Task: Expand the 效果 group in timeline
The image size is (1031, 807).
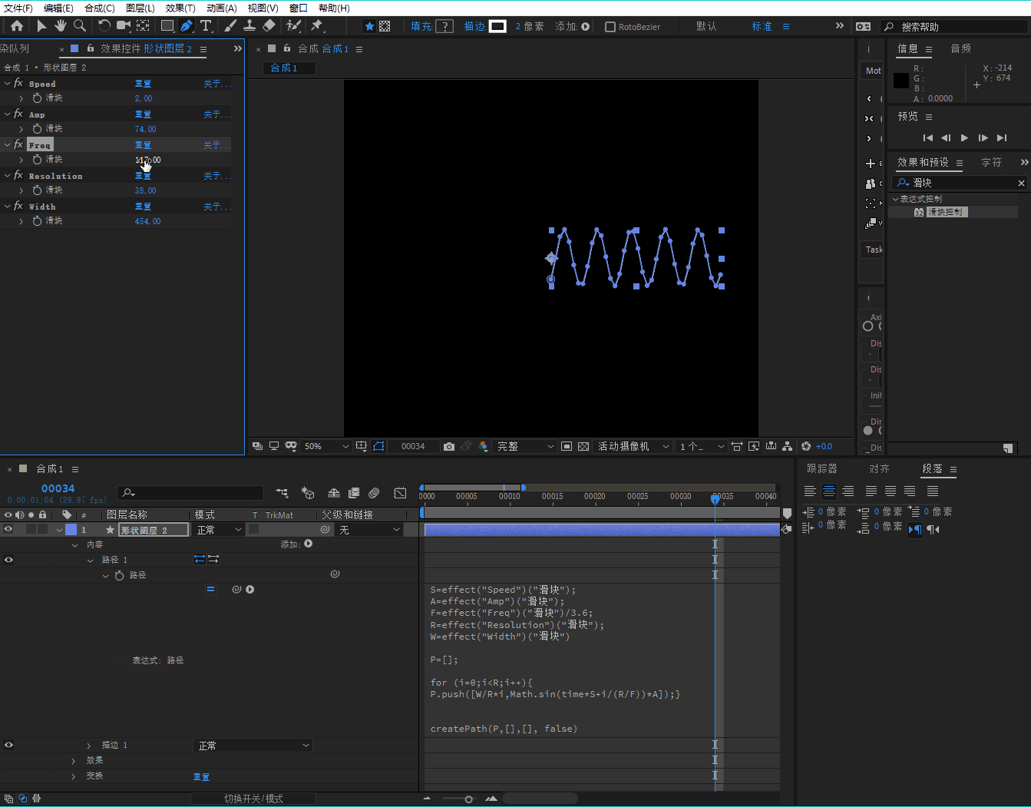Action: tap(74, 761)
